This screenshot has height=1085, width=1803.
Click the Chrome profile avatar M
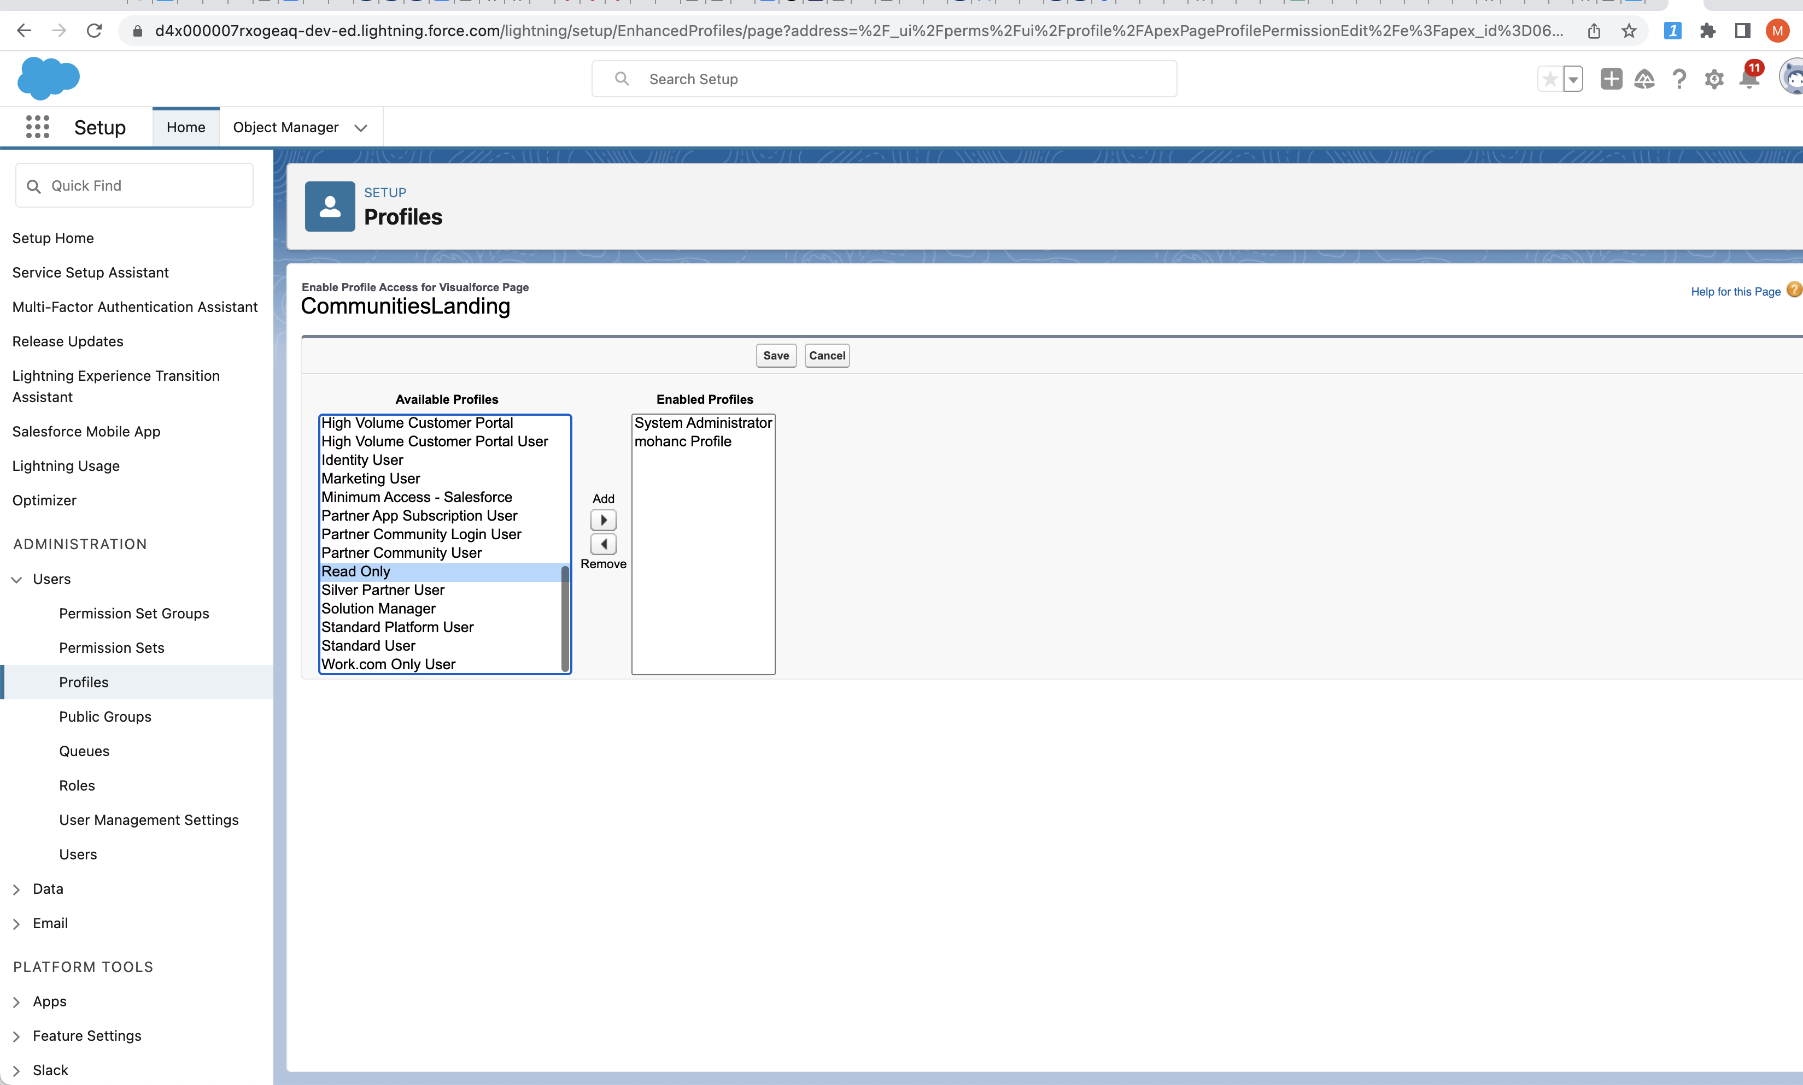1777,31
